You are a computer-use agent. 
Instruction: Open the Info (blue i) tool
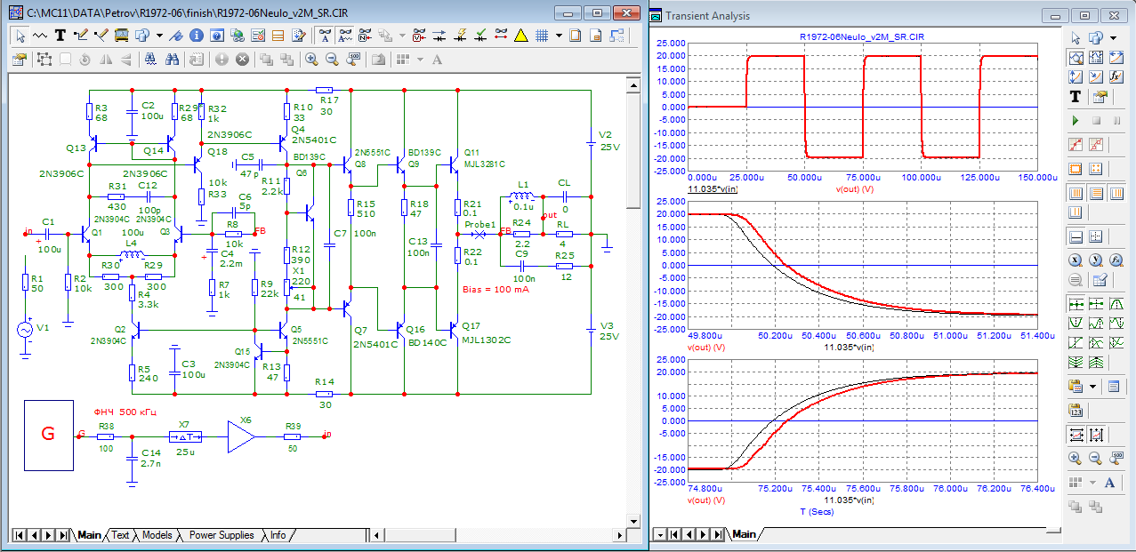click(196, 36)
